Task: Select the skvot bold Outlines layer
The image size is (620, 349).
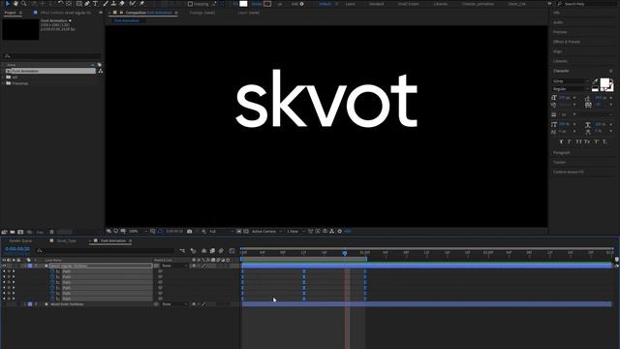Action: (x=67, y=304)
